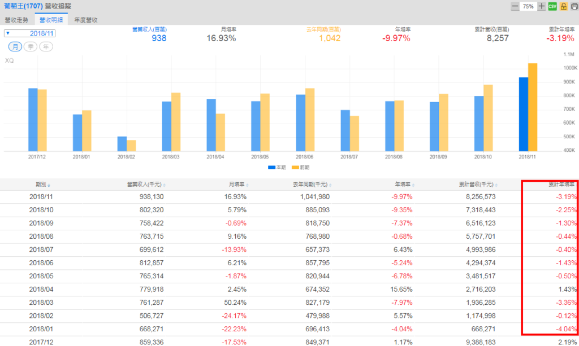Select the 2018/02 table row period cell
The width and height of the screenshot is (579, 346).
41,316
